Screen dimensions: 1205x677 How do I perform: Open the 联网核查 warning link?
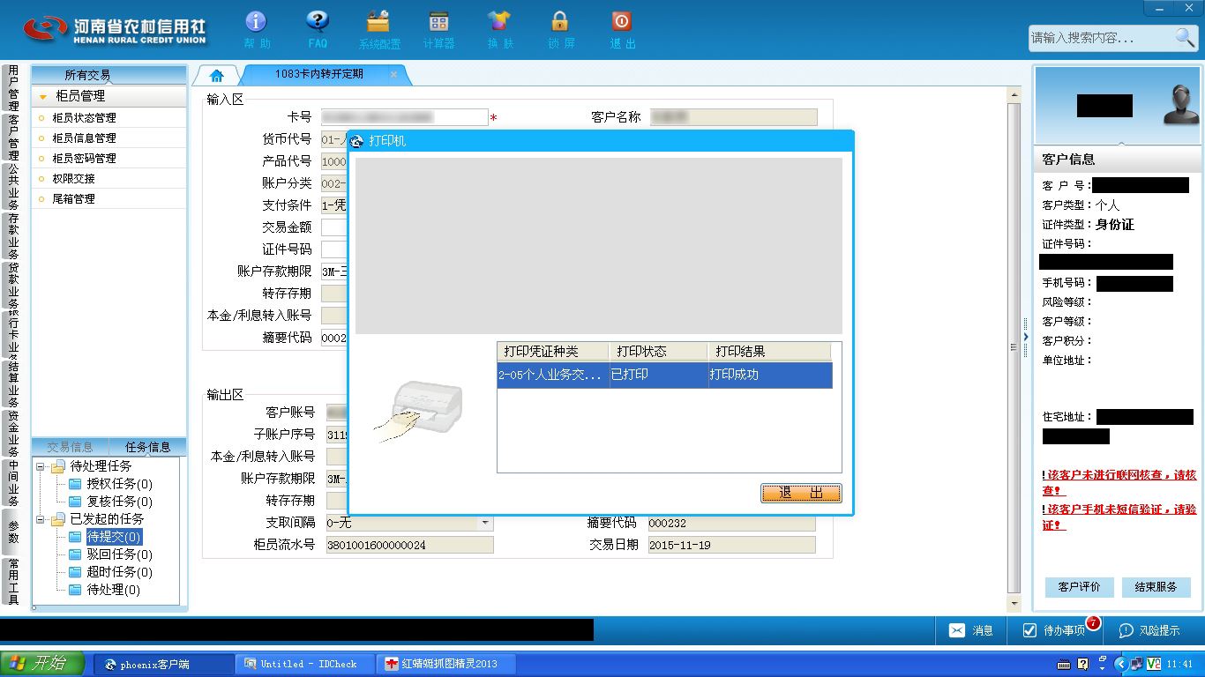pyautogui.click(x=1119, y=482)
